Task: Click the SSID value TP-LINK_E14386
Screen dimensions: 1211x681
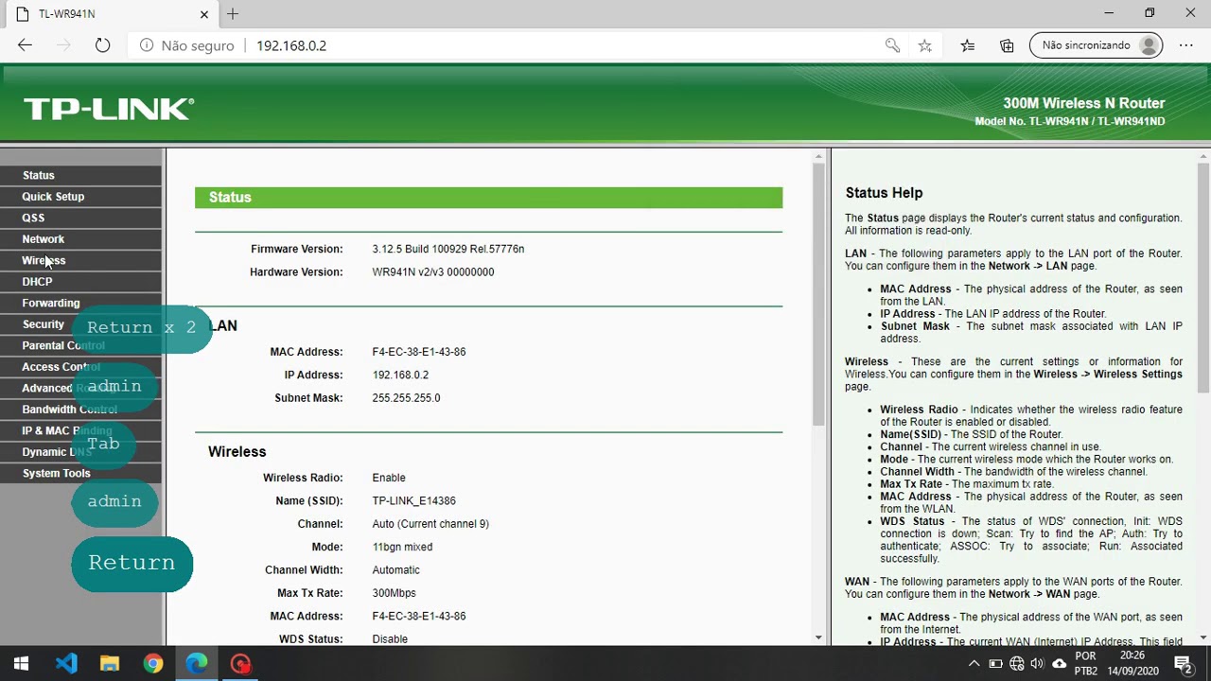Action: coord(414,501)
